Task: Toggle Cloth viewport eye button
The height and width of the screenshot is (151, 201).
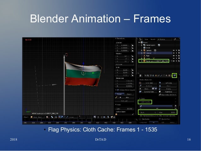Action: [156, 89]
